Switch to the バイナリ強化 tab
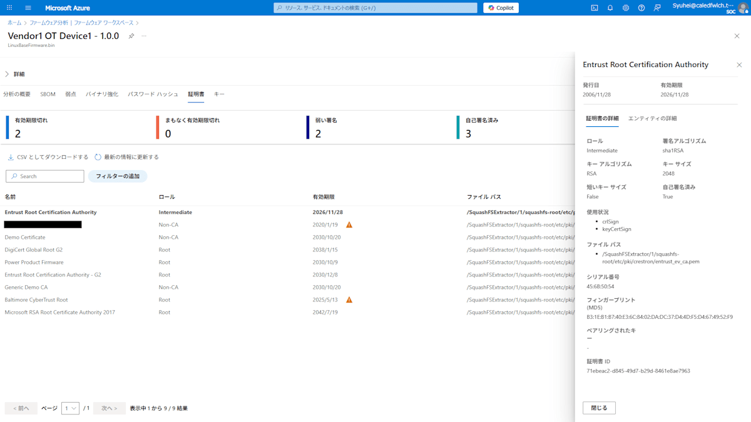Screen dimensions: 751x422 pyautogui.click(x=102, y=94)
